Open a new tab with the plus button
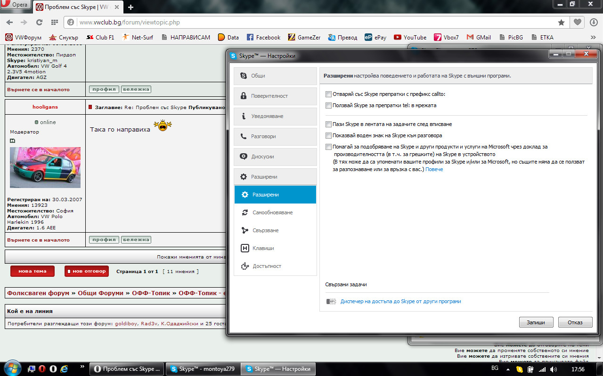This screenshot has height=376, width=603. coord(130,7)
